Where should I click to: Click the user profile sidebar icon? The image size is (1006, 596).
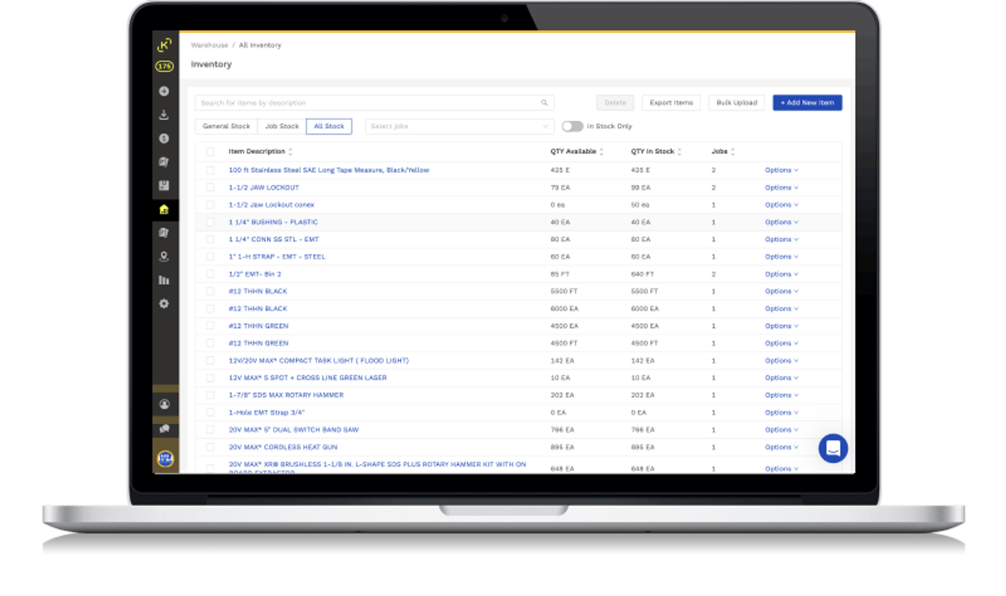coord(164,404)
